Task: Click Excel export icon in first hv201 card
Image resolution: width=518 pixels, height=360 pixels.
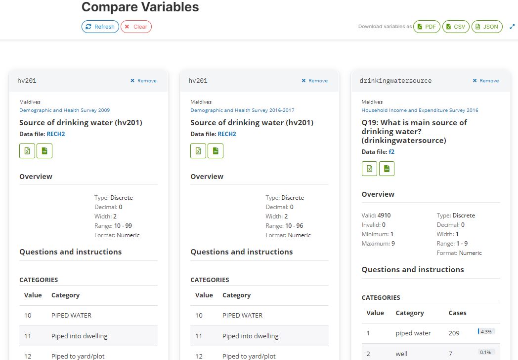Action: click(x=27, y=151)
